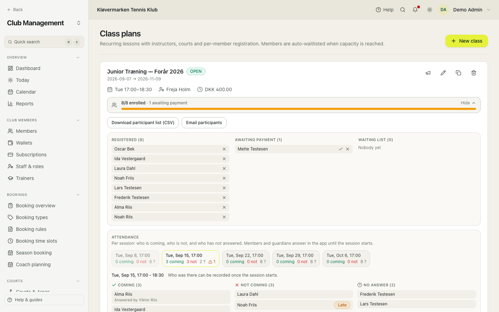The height and width of the screenshot is (312, 499).
Task: Download participant list as CSV
Action: click(x=143, y=123)
